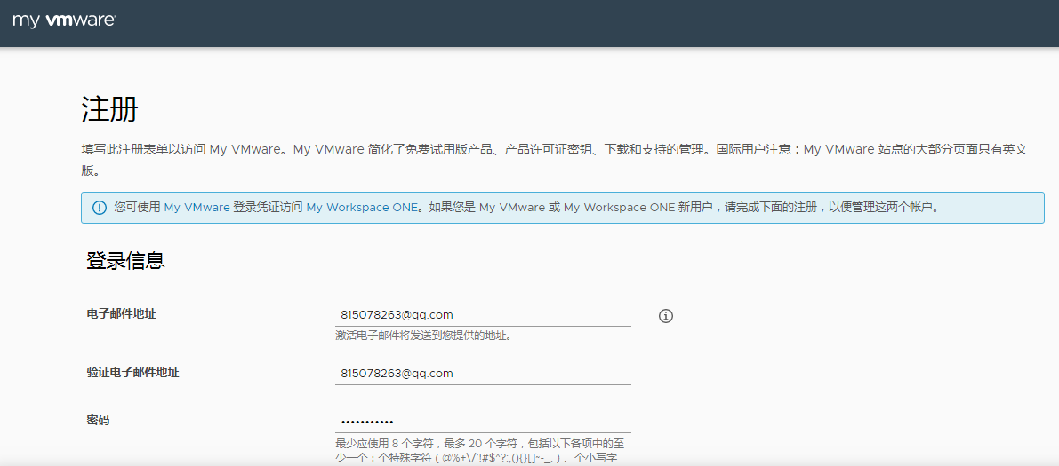Click into the 密码 password field
1059x466 pixels.
[x=483, y=422]
